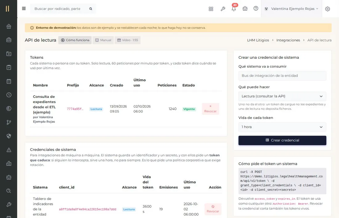The image size is (339, 218).
Task: Open the Vídeo 1:55 tab
Action: click(128, 40)
